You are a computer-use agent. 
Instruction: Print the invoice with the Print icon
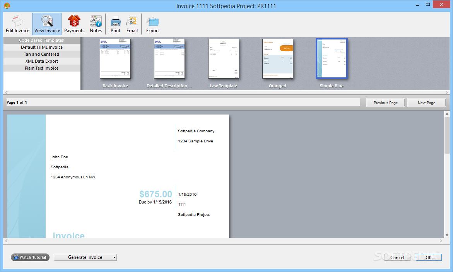pyautogui.click(x=115, y=24)
